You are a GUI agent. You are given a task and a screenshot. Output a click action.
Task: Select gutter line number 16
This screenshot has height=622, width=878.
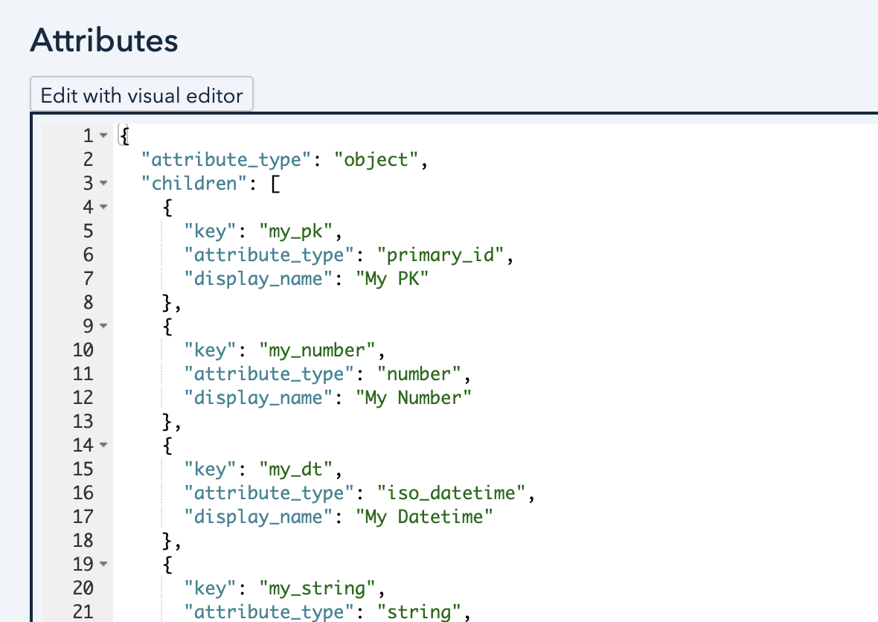point(83,493)
